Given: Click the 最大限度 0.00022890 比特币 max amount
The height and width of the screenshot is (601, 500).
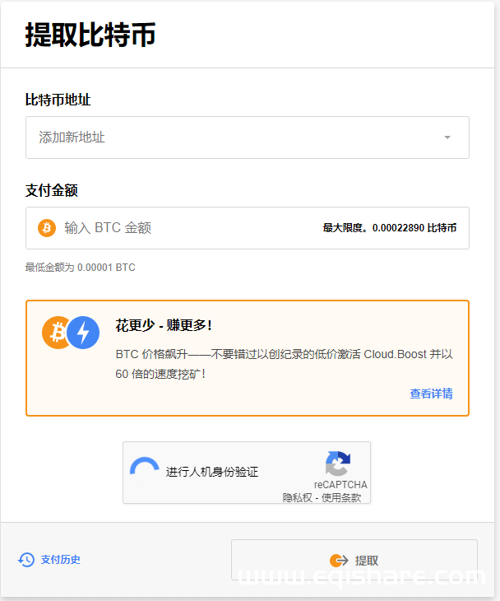Looking at the screenshot, I should [x=389, y=228].
